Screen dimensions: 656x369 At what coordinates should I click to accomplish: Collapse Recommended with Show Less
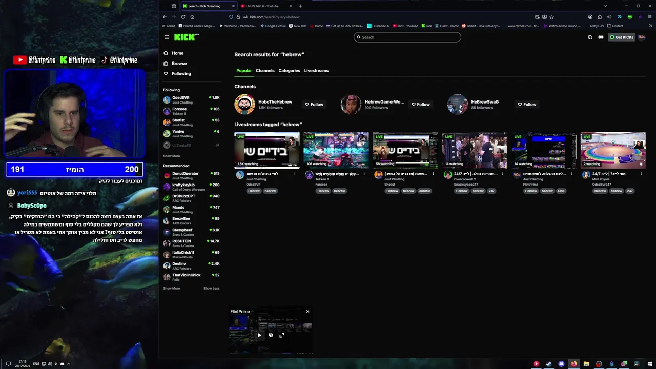tap(212, 288)
